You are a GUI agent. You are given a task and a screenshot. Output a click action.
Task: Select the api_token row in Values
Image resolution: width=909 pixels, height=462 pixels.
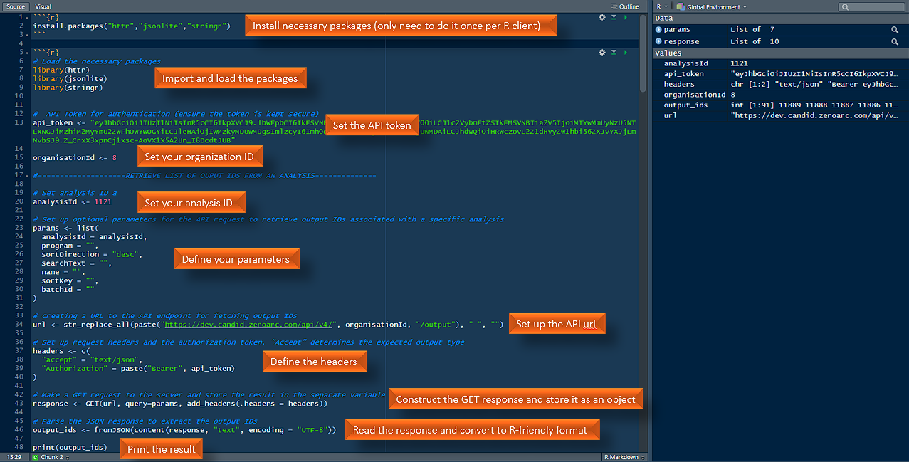point(781,74)
